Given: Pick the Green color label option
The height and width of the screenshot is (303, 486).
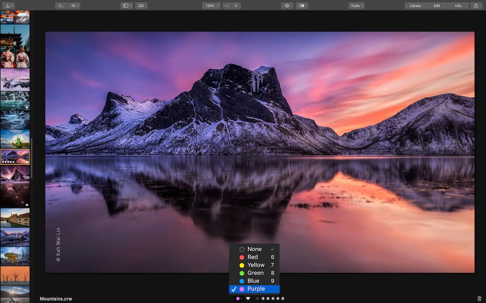Looking at the screenshot, I should (255, 273).
